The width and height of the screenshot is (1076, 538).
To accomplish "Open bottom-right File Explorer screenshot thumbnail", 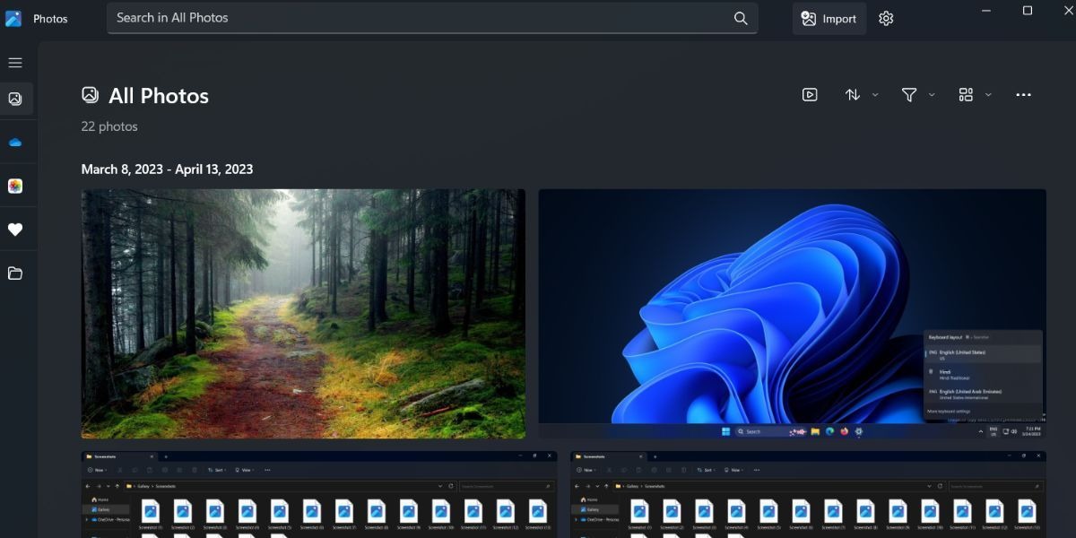I will pos(808,494).
